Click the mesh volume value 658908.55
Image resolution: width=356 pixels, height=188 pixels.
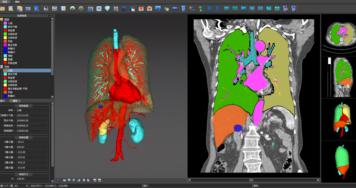pos(32,125)
